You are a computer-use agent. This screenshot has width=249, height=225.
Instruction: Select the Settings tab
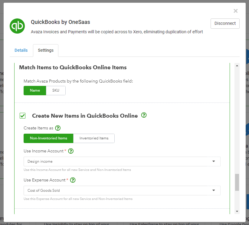tap(46, 50)
